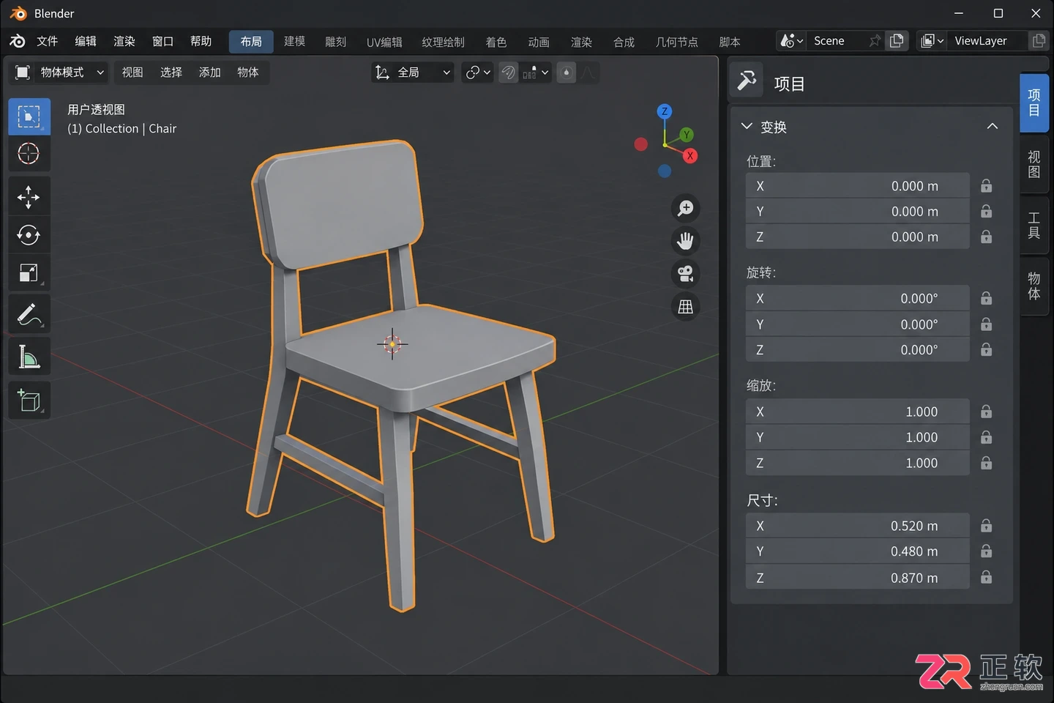
Task: Click the Blender logo menu icon
Action: [18, 42]
